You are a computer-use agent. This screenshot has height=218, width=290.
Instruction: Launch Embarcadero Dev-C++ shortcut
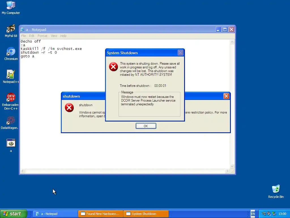tap(11, 101)
